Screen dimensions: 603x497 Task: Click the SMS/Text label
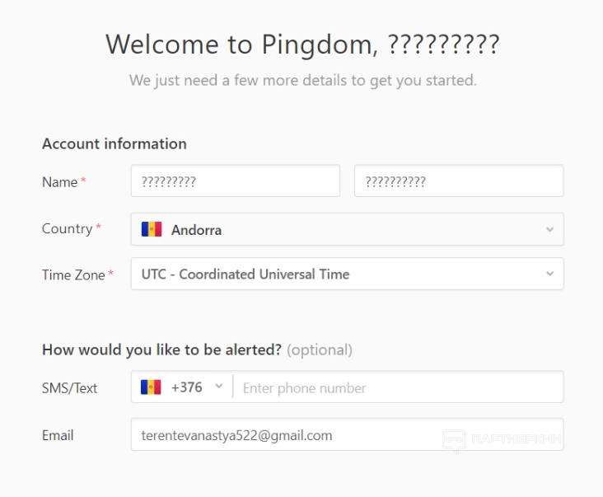pyautogui.click(x=70, y=388)
